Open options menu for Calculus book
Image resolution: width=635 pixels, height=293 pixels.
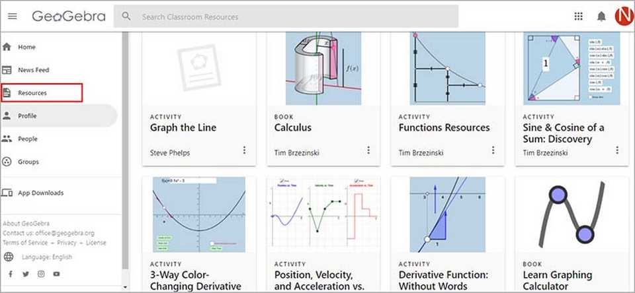(368, 150)
